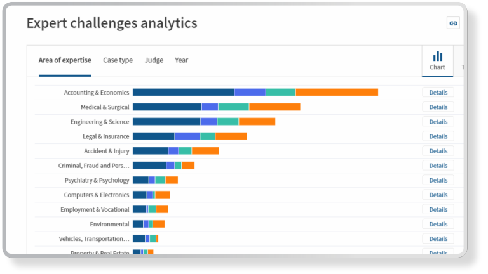The height and width of the screenshot is (274, 488).
Task: Open Details for Accounting & Economics
Action: pyautogui.click(x=438, y=93)
